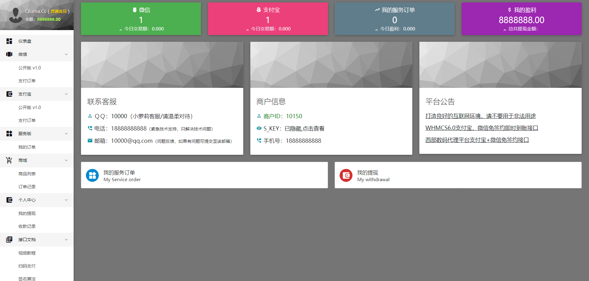Viewport: 589px width, 281px height.
Task: Click the 接口文档 document icon
Action: pyautogui.click(x=9, y=240)
